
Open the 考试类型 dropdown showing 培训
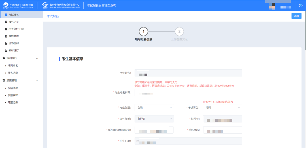tap(222, 108)
